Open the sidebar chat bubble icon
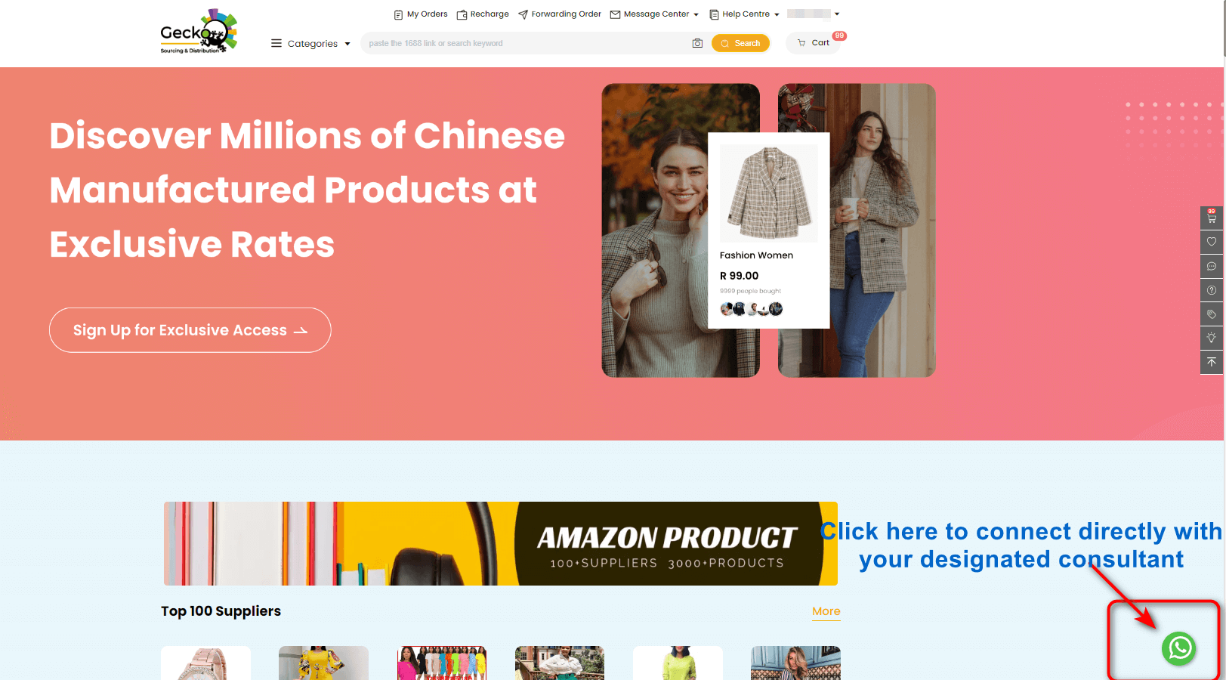Viewport: 1226px width, 680px height. click(1212, 266)
